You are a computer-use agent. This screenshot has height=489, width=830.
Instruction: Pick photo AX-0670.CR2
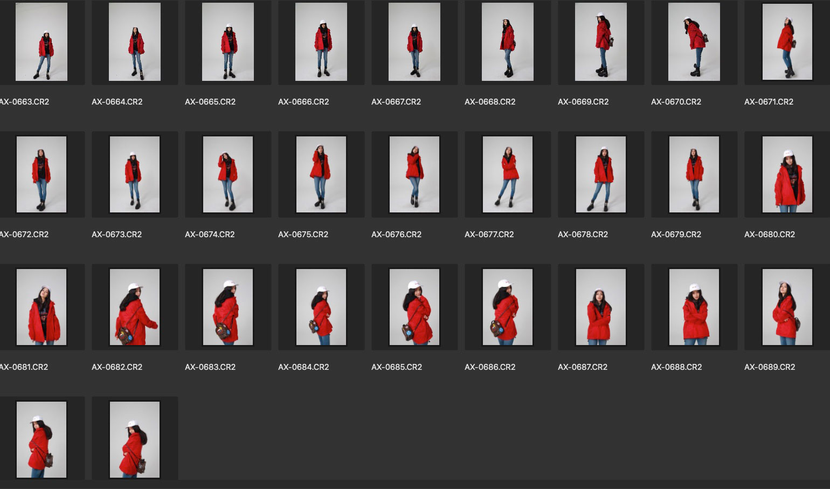(694, 42)
